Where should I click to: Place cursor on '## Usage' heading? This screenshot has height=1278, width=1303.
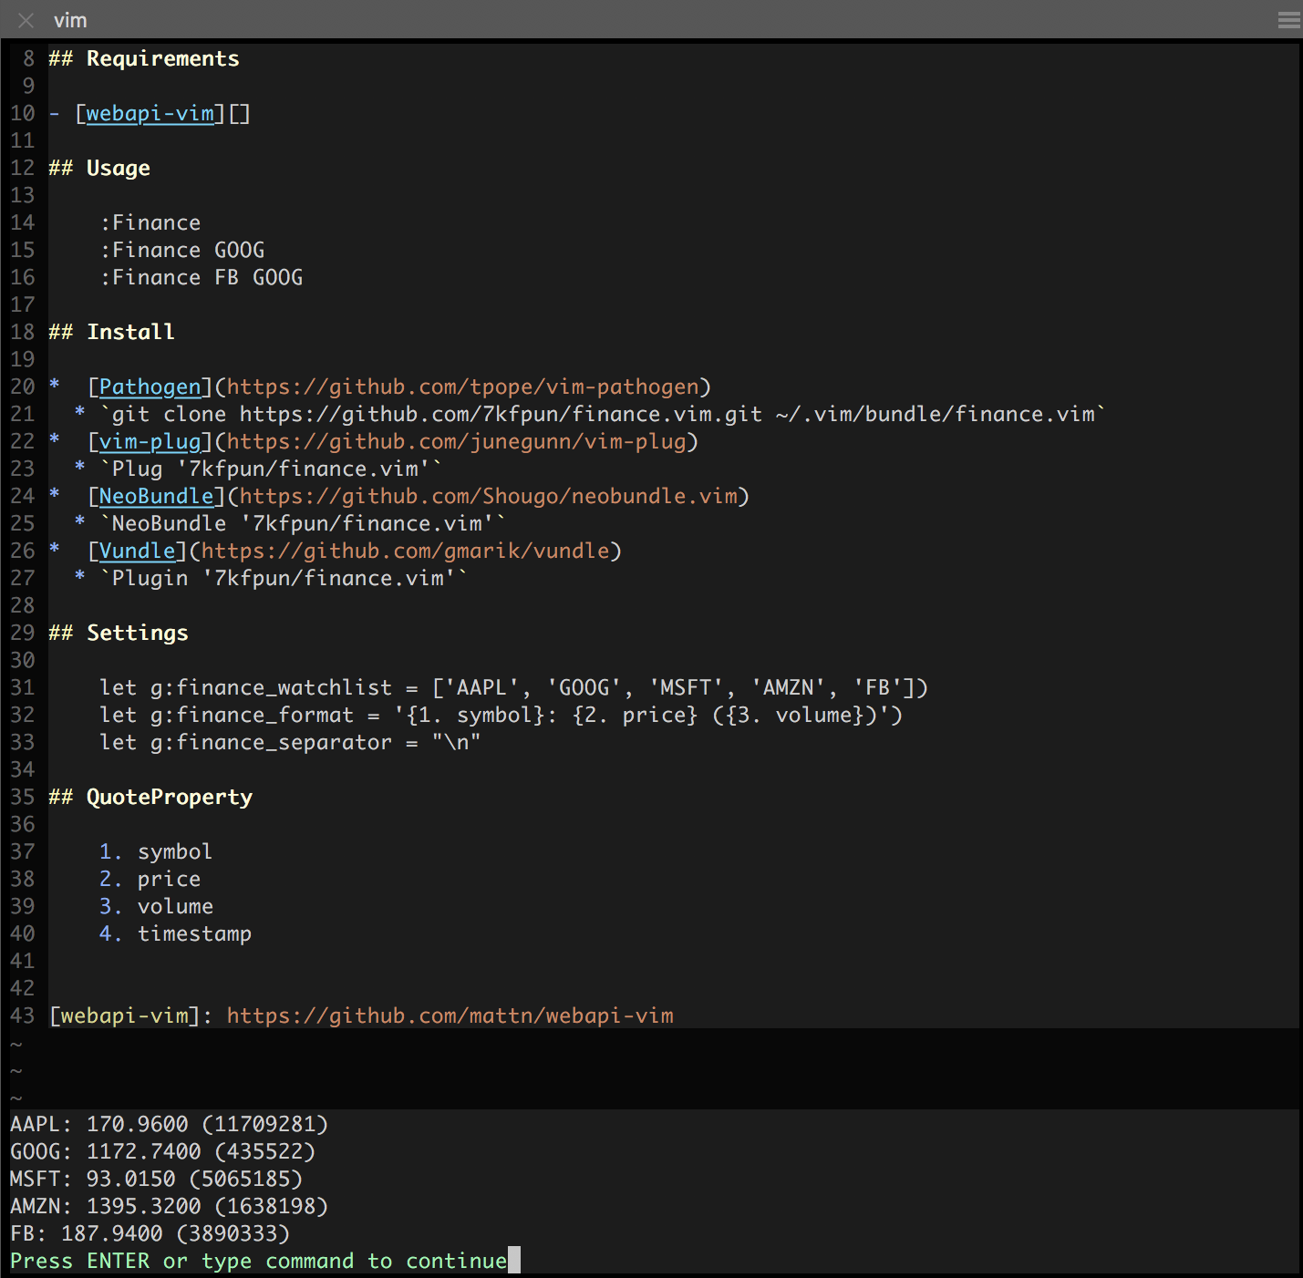coord(99,169)
